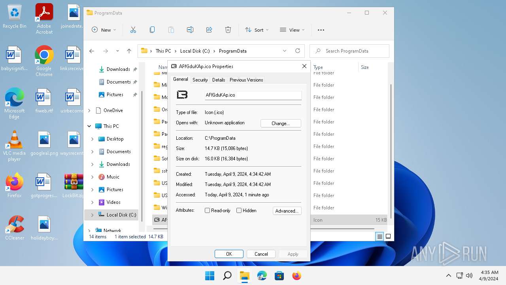Expand Local Disk (C:) tree node
506x285 pixels.
pos(93,215)
